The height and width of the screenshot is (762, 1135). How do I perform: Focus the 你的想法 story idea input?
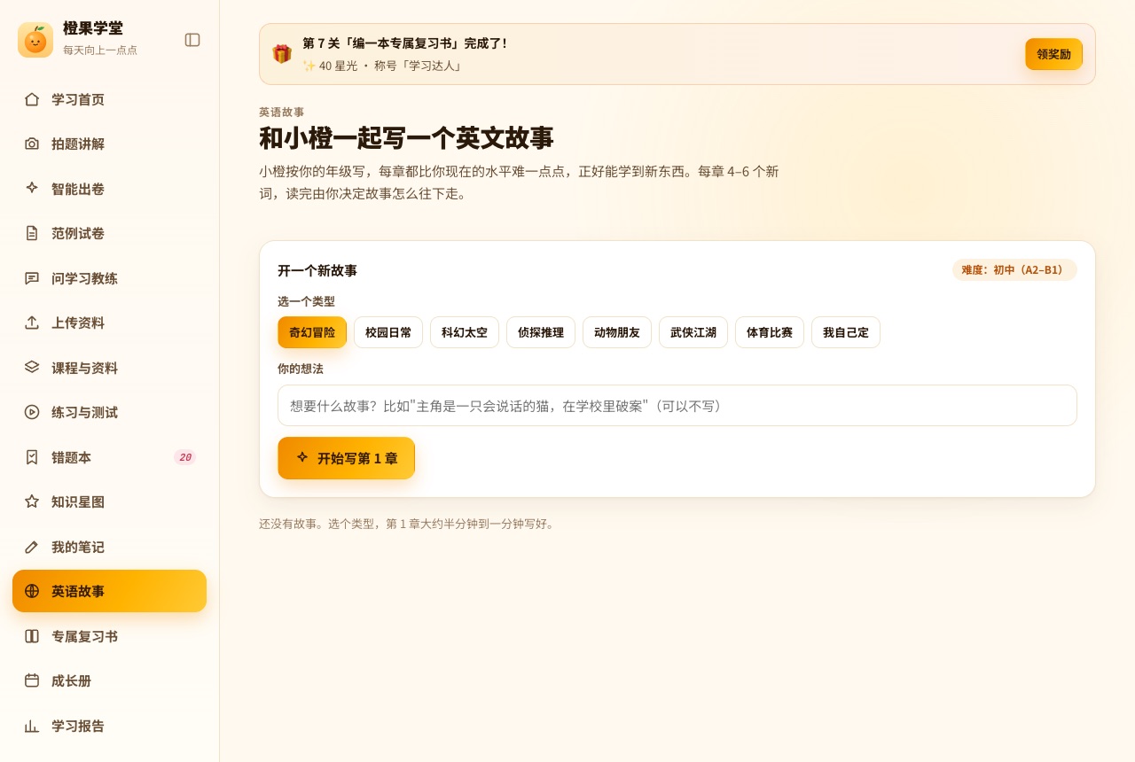click(x=677, y=405)
